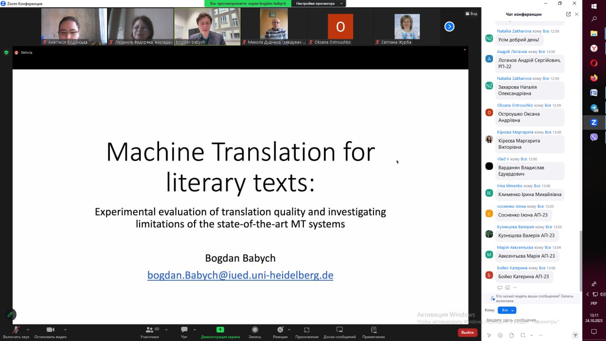This screenshot has height=341, width=606.
Task: Click the Демонстрация экрана share icon
Action: pyautogui.click(x=220, y=330)
